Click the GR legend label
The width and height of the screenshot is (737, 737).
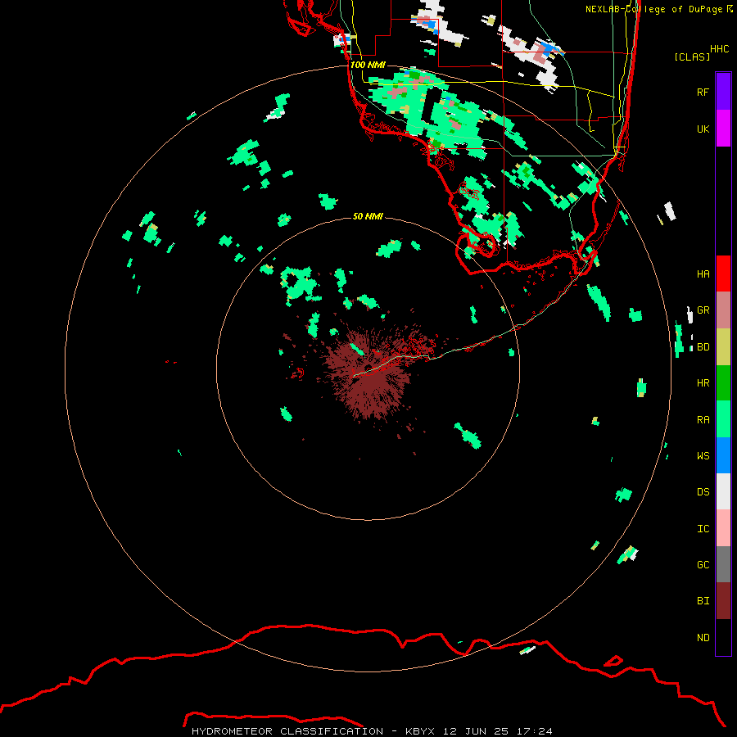click(x=703, y=310)
